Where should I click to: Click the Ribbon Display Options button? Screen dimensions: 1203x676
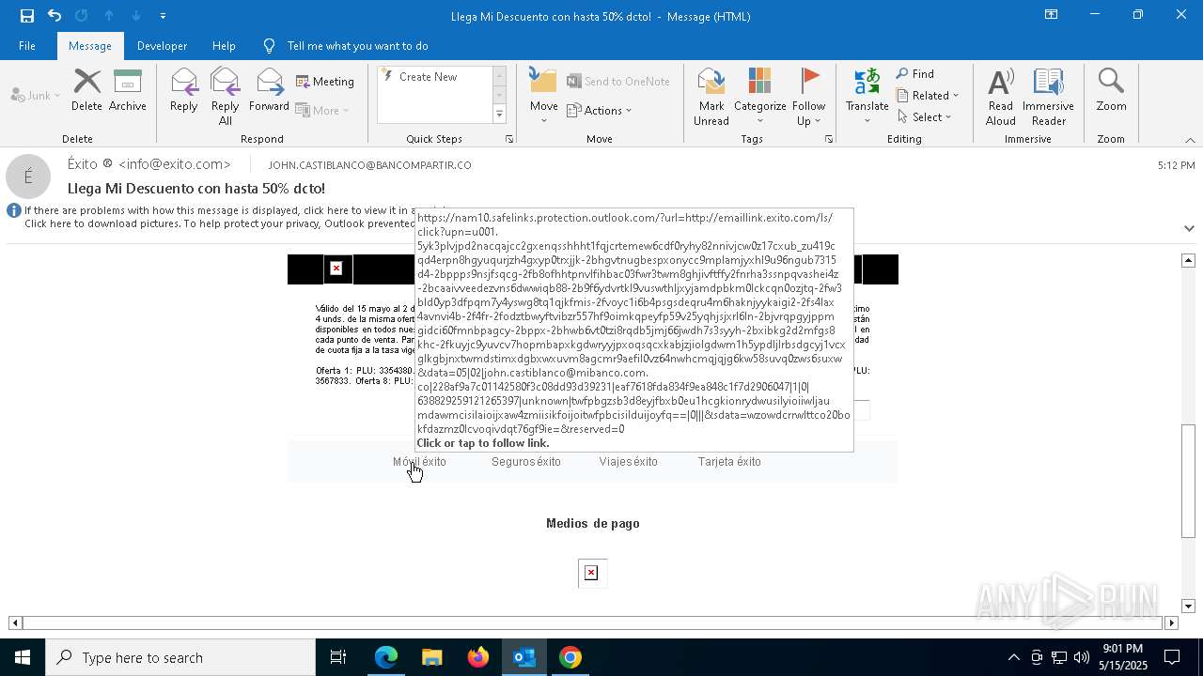click(x=1051, y=15)
